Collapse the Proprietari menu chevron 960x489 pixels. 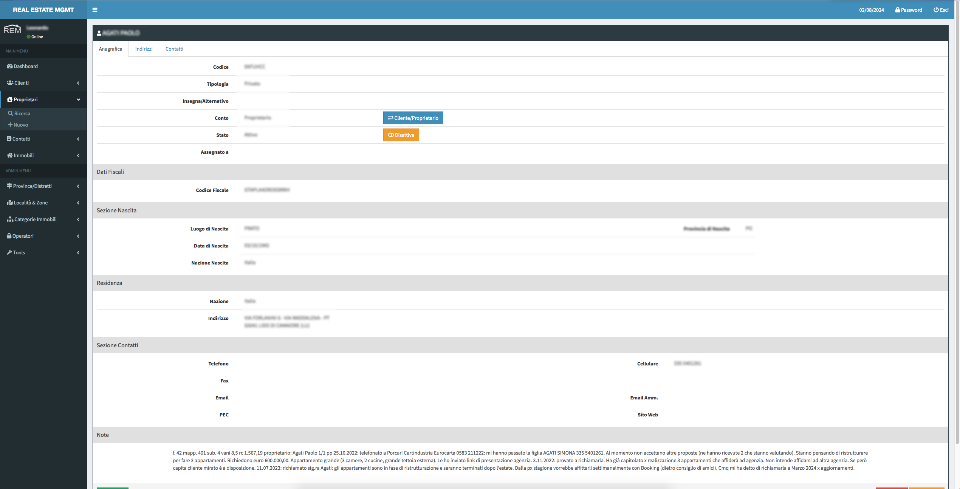click(x=78, y=99)
